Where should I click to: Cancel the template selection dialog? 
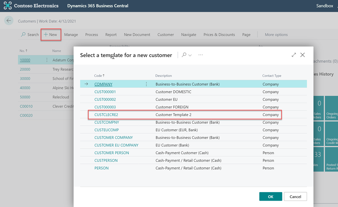coord(295,197)
